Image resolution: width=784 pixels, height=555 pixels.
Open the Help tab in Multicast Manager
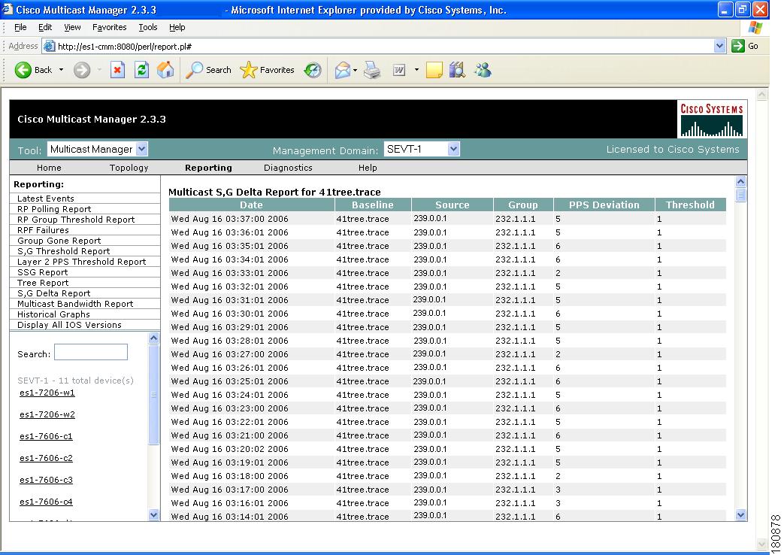pos(368,168)
